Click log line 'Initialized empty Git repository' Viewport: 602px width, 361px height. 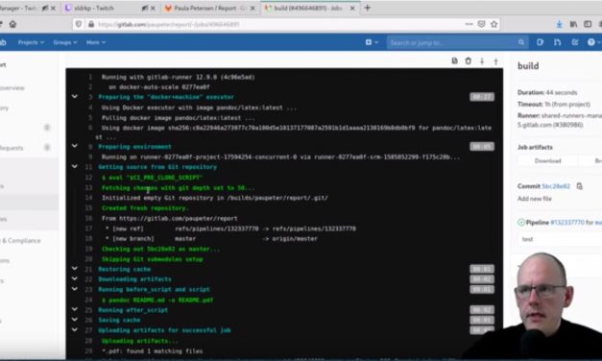pyautogui.click(x=215, y=198)
